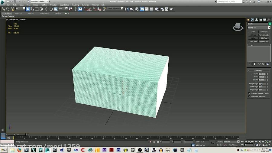Switch to the Freeform ribbon tab

click(x=18, y=13)
